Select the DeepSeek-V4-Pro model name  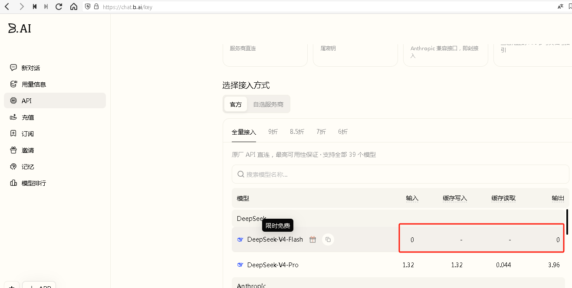pyautogui.click(x=273, y=265)
